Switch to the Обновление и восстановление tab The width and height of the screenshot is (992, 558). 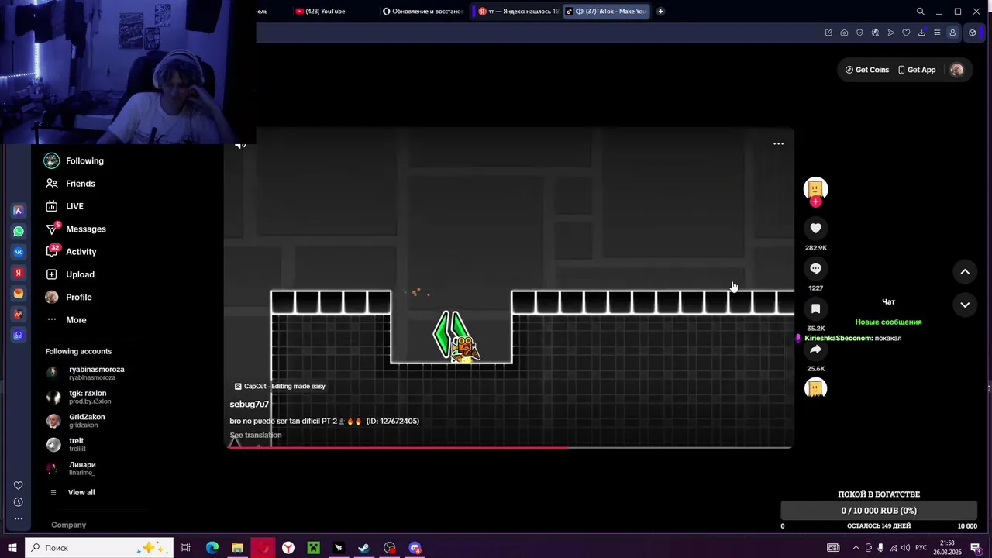423,11
